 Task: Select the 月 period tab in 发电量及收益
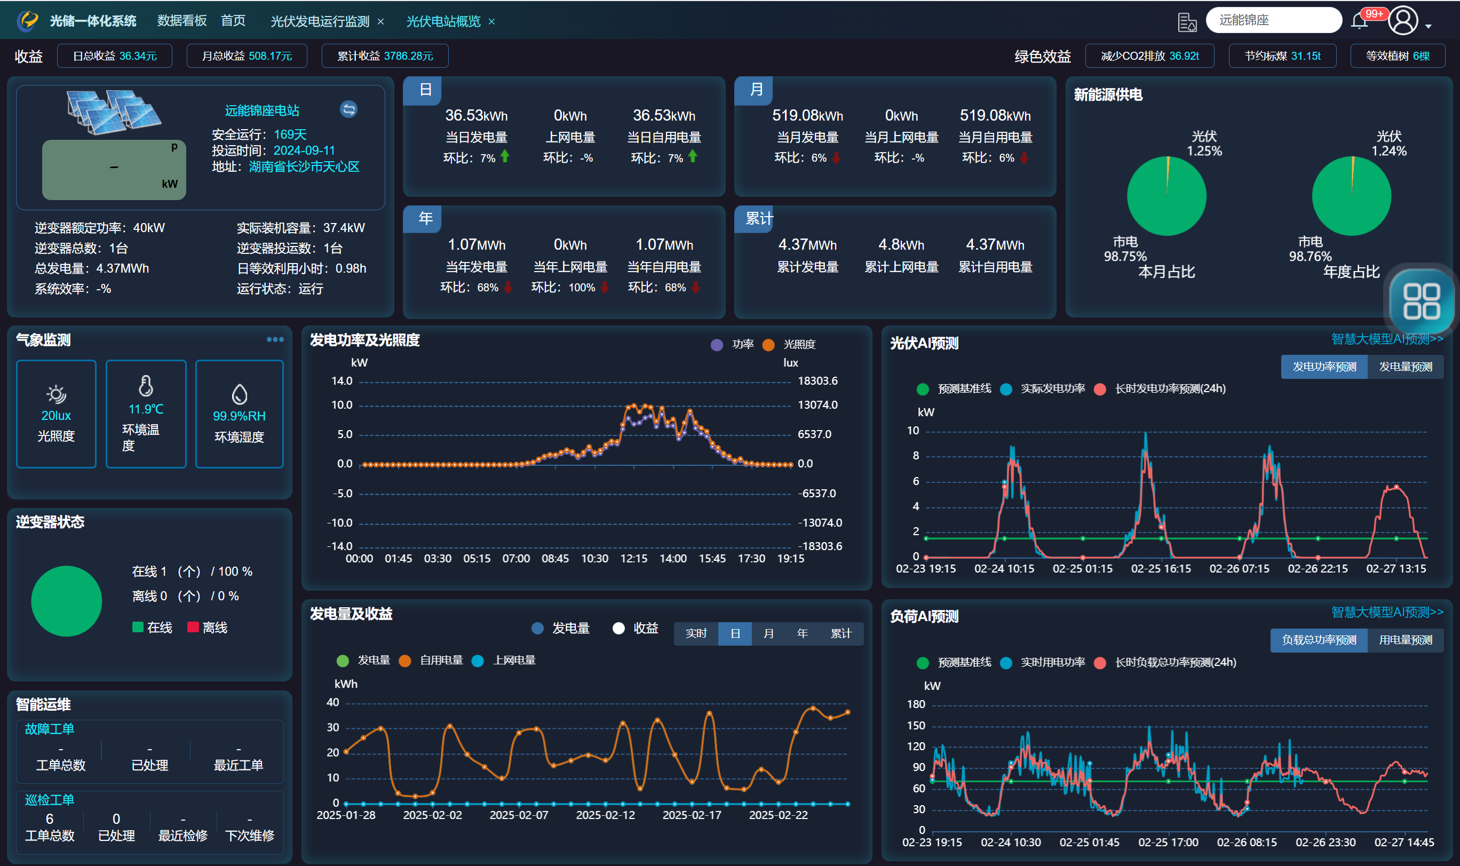(x=768, y=633)
